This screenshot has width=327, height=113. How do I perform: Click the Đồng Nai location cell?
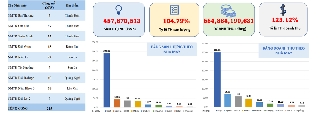(x=72, y=47)
